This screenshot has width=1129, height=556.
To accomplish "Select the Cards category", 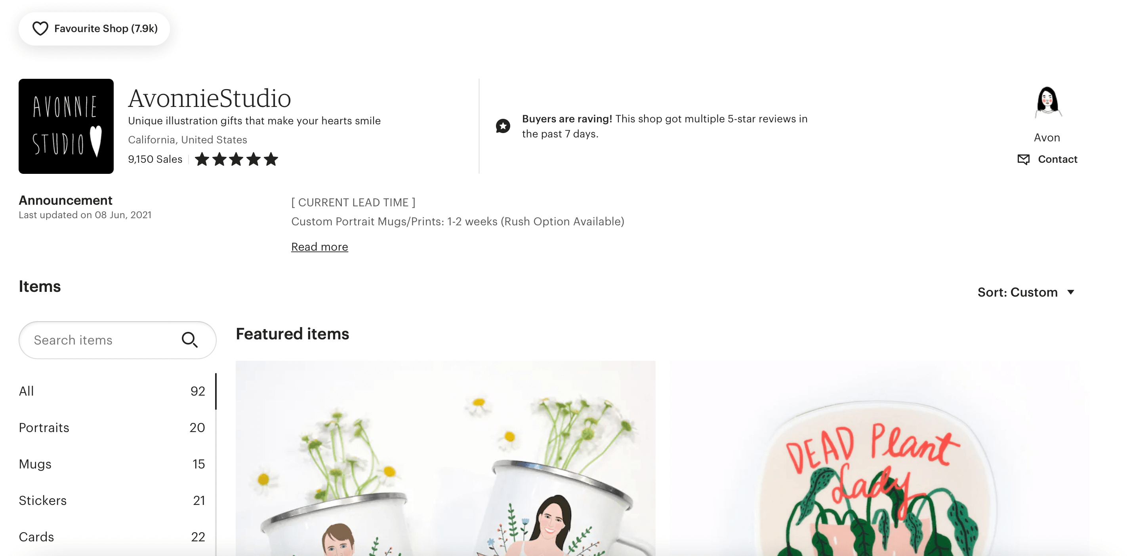I will pyautogui.click(x=112, y=536).
